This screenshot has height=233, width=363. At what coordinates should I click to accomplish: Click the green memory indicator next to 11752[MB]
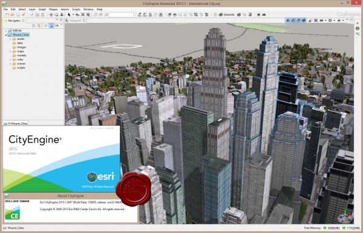[344, 228]
